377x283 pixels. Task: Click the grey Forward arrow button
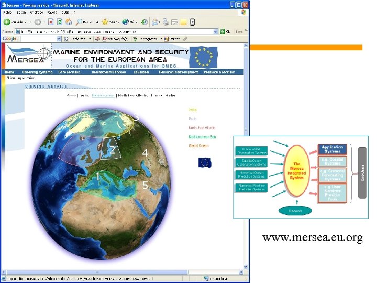point(38,22)
